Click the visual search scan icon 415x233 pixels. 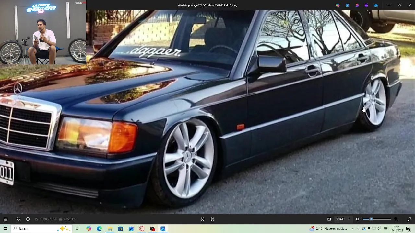(203, 219)
